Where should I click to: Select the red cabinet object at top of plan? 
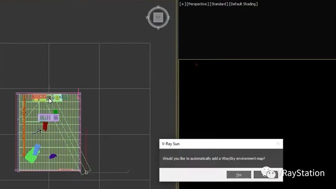[39, 96]
